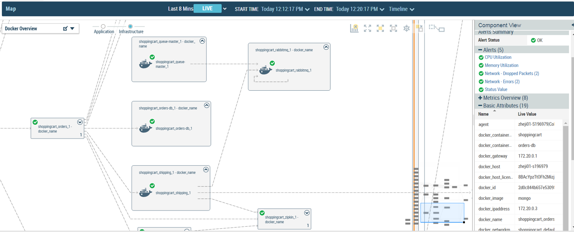
Task: Collapse the shoppingcart_orders-db_1 node
Action: [x=207, y=105]
